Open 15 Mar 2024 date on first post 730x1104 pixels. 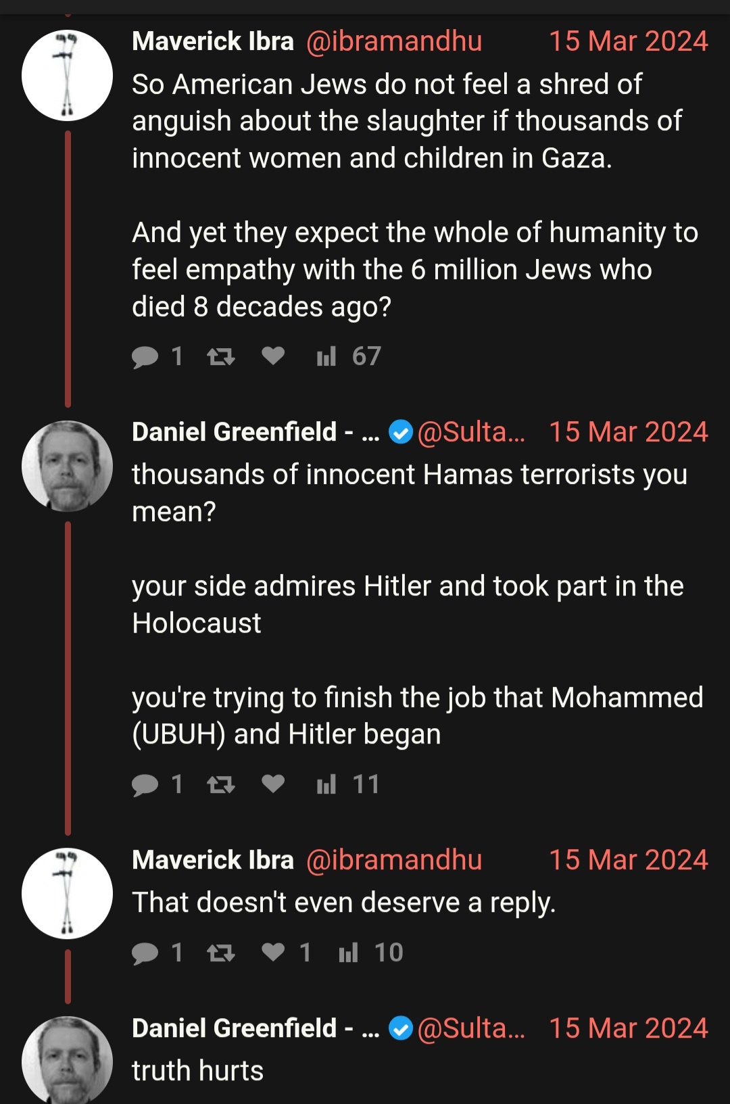628,41
